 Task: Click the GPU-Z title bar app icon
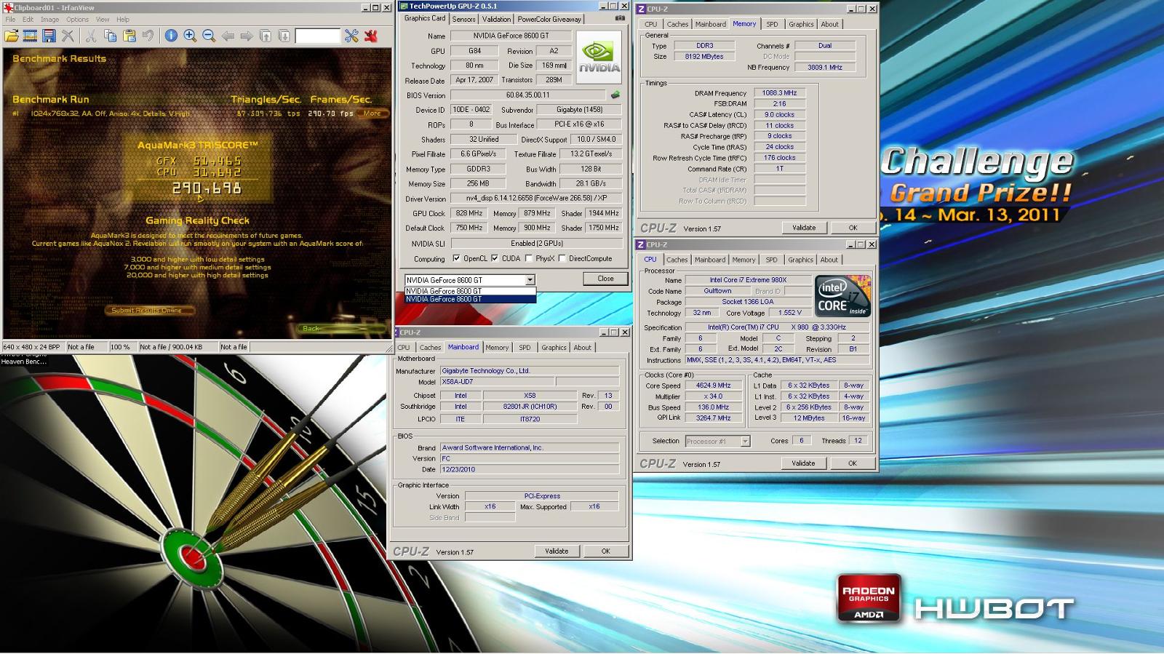pyautogui.click(x=404, y=7)
